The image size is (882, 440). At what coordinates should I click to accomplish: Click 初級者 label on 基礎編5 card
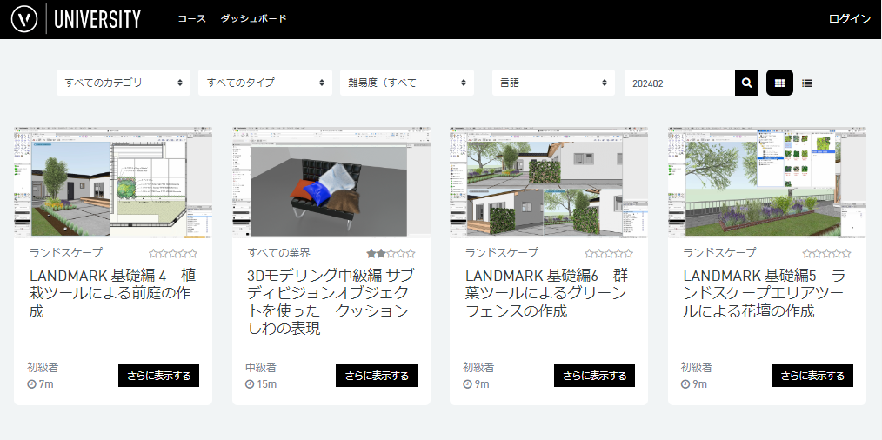pos(697,368)
